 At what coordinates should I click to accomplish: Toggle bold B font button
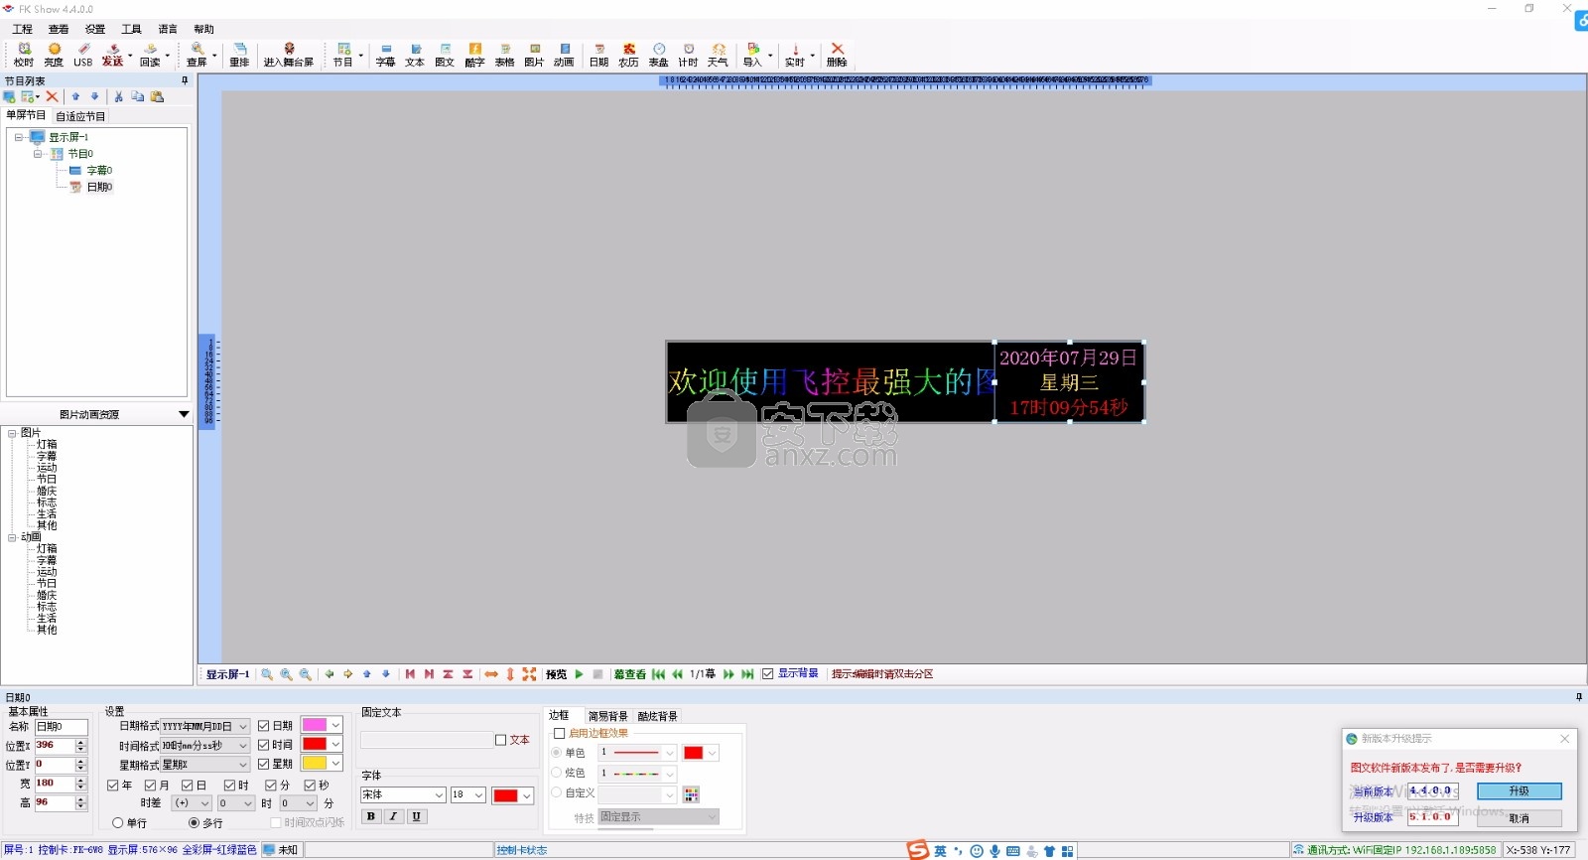pos(371,816)
